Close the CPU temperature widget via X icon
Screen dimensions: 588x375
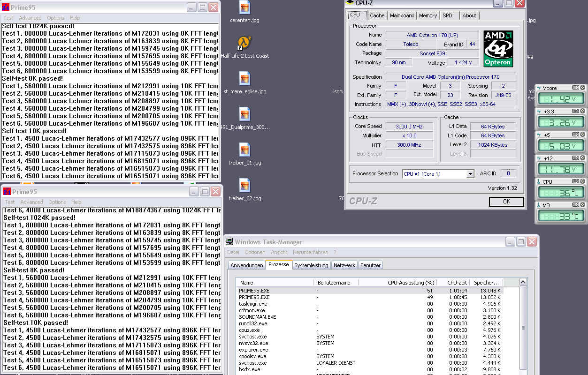(583, 181)
